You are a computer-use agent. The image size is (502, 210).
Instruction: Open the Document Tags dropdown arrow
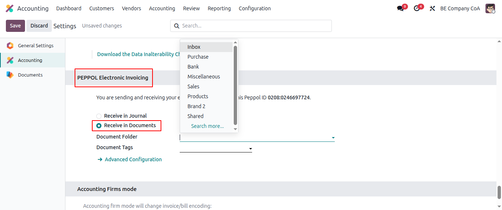[250, 149]
